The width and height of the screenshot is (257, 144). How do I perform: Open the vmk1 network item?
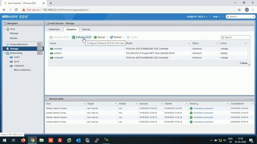coord(17,57)
